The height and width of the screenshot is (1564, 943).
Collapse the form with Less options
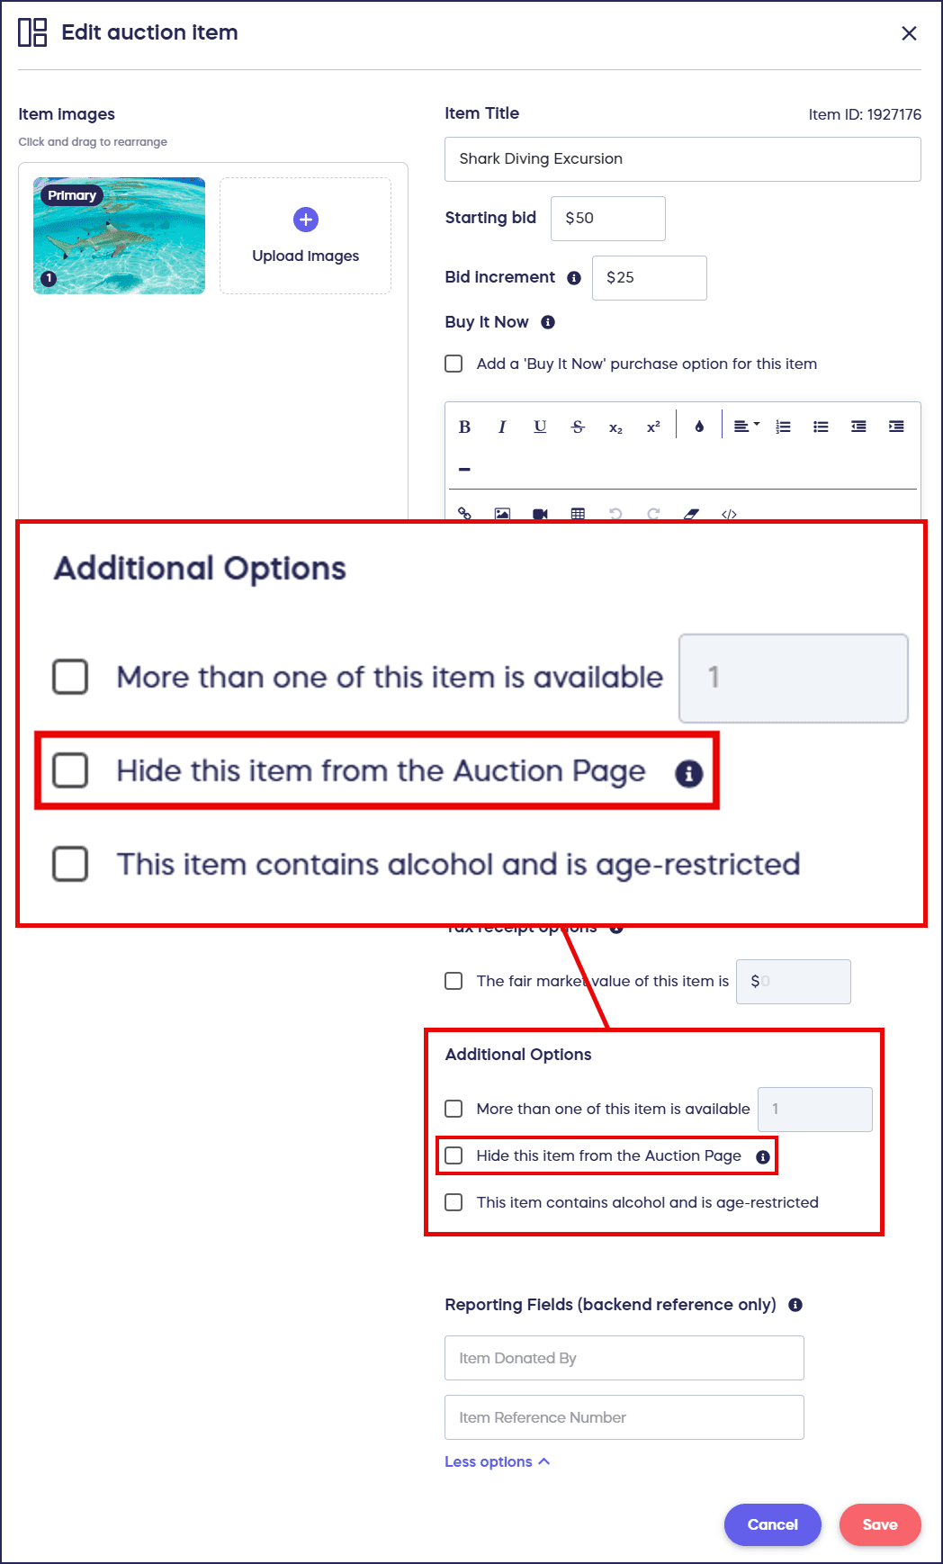[x=497, y=1461]
